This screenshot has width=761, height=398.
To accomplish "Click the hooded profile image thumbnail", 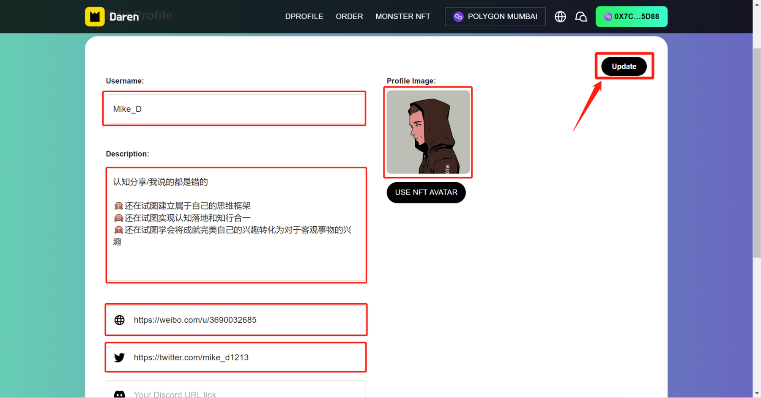I will [x=428, y=132].
